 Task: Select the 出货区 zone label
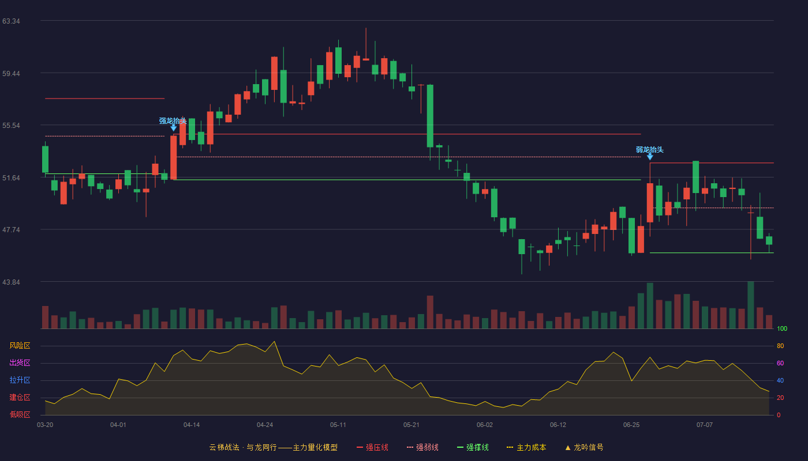pos(20,363)
